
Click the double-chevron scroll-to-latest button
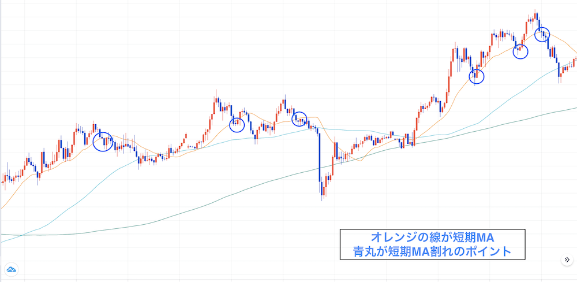point(566,260)
